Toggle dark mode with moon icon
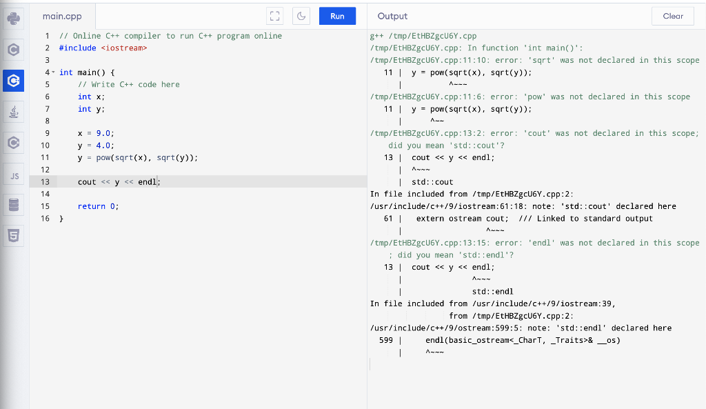 (x=301, y=17)
